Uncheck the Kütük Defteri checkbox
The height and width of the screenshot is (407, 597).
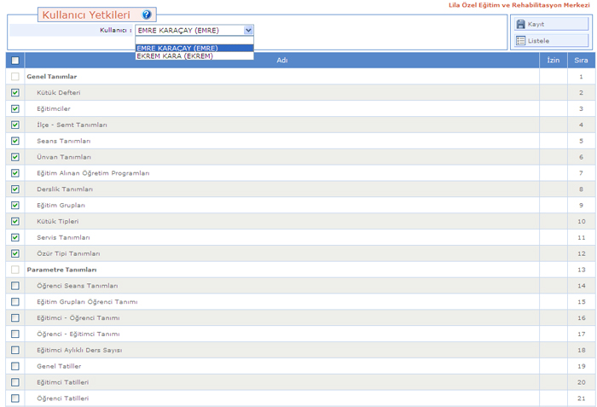pyautogui.click(x=15, y=93)
